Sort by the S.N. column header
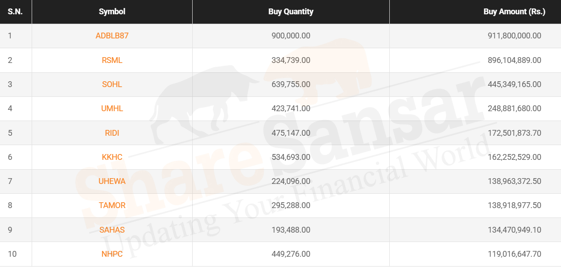 (16, 12)
